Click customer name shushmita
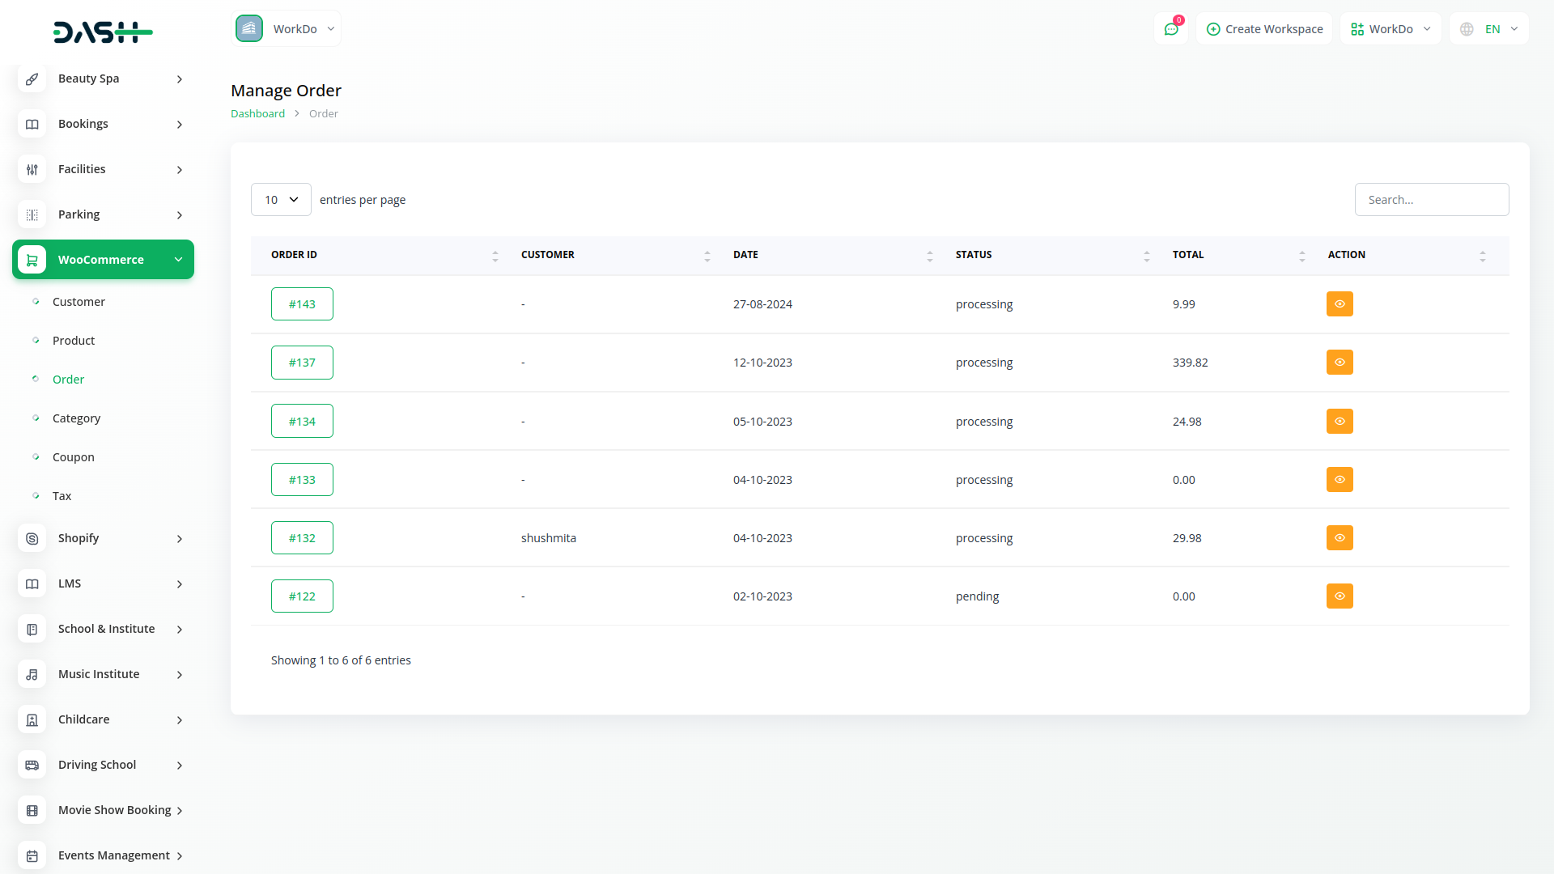Screen dimensions: 1554x874 click(x=549, y=538)
